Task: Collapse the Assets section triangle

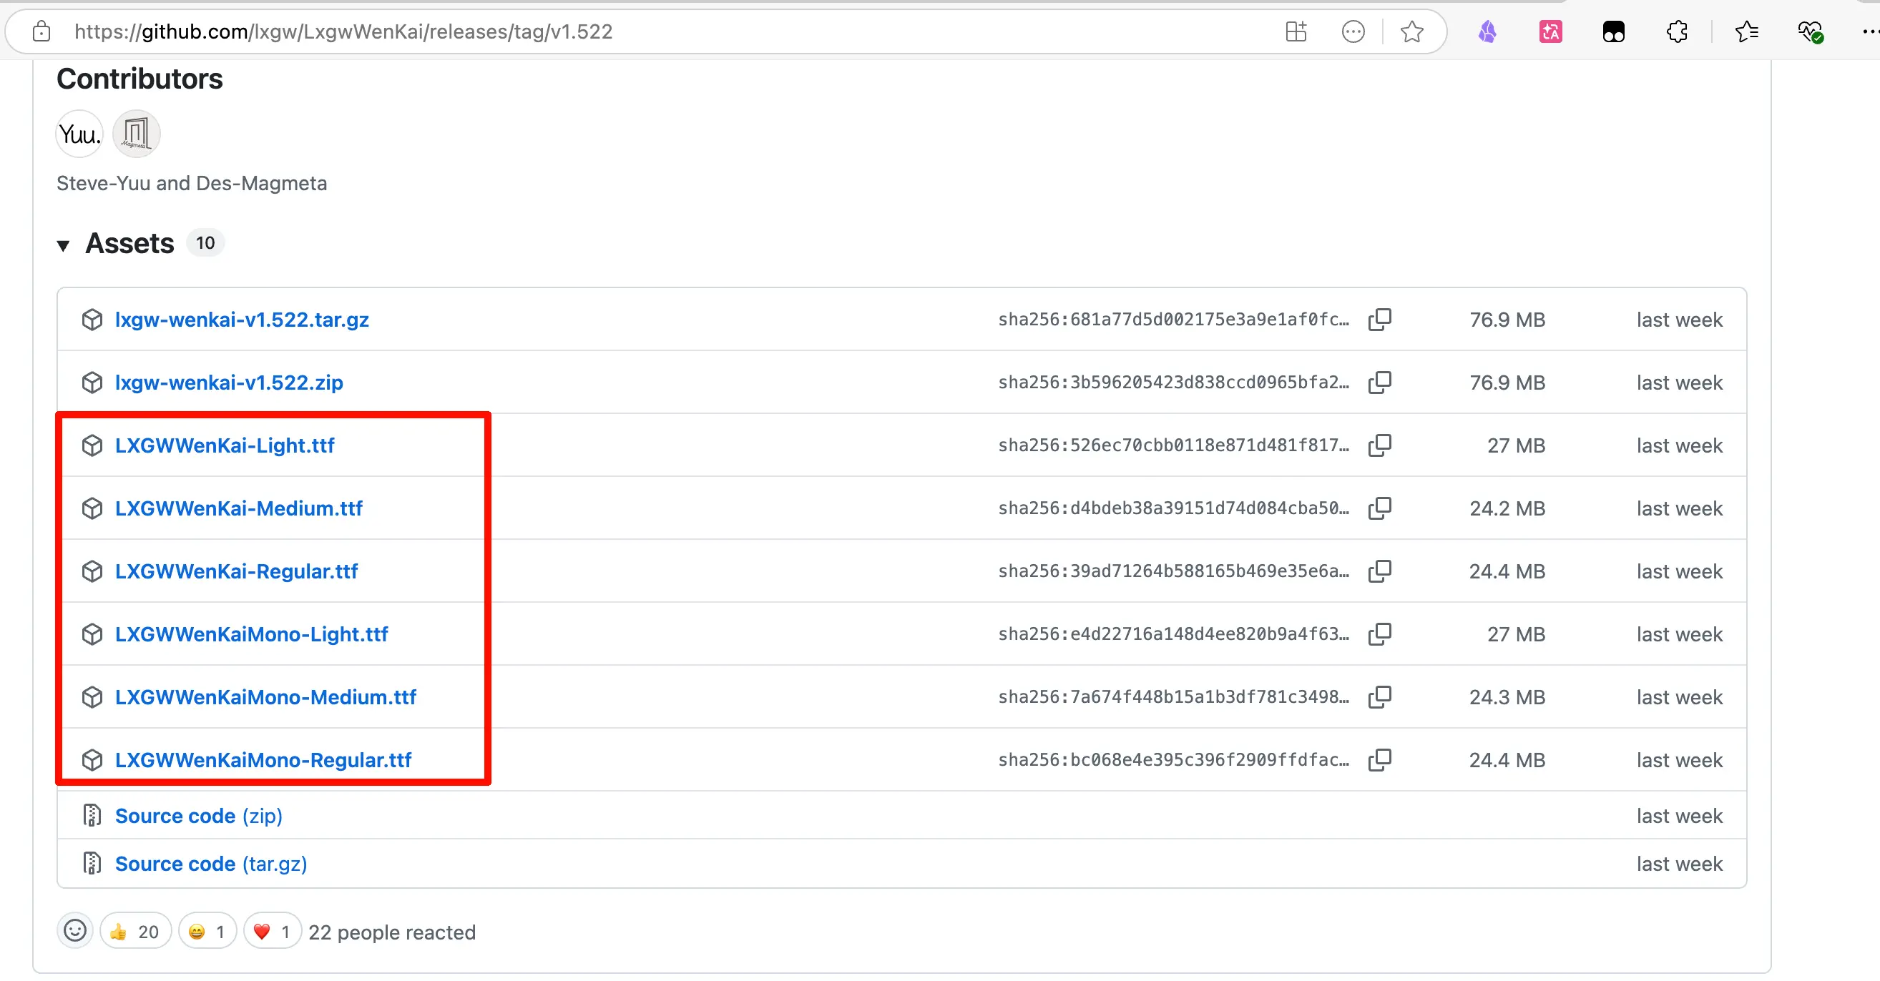Action: tap(64, 245)
